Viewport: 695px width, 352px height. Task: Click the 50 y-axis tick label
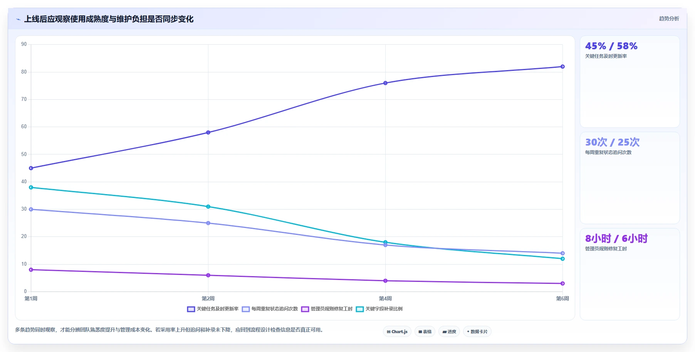[24, 154]
